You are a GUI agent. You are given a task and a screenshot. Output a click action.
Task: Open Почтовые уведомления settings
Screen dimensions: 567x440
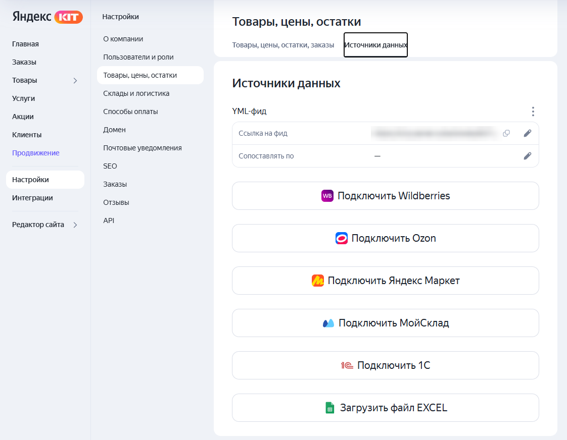[x=143, y=148]
